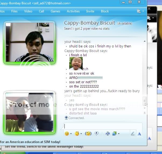The height and width of the screenshot is (154, 162).
Task: Click the Available status label
Action: [x=125, y=24]
